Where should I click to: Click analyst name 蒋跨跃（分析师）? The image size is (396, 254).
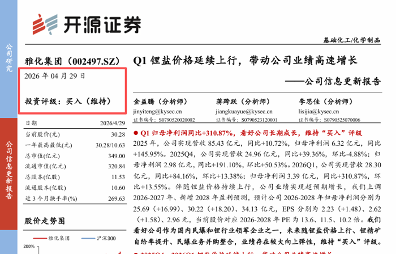tap(243, 101)
